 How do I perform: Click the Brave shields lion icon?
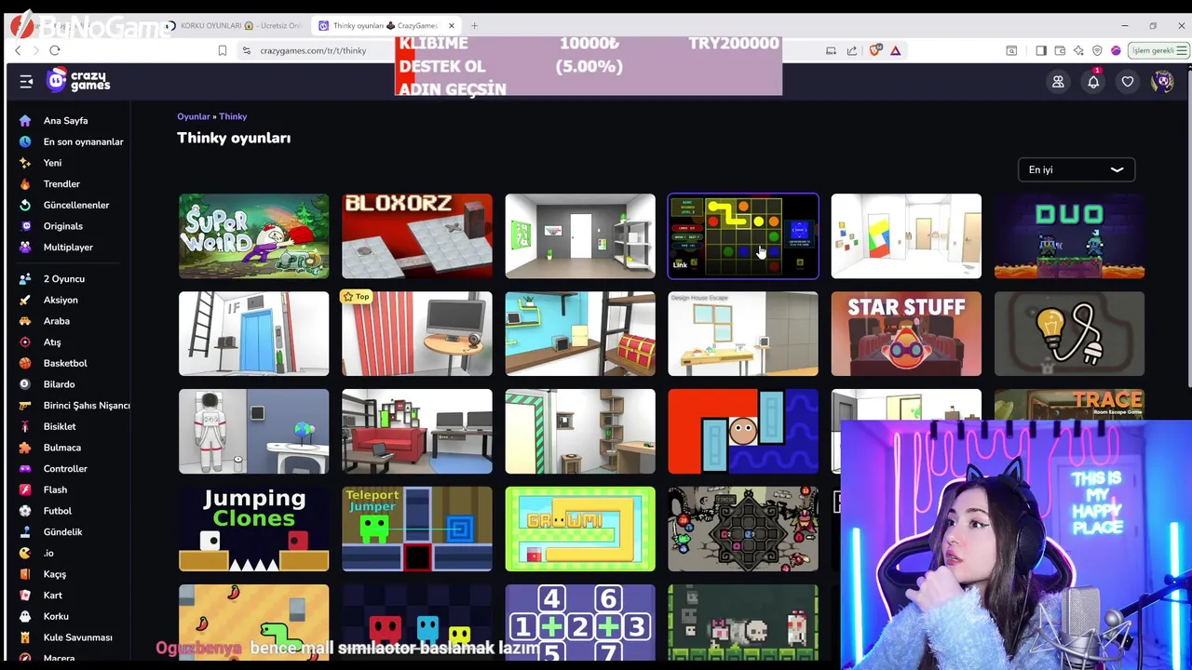(x=874, y=50)
